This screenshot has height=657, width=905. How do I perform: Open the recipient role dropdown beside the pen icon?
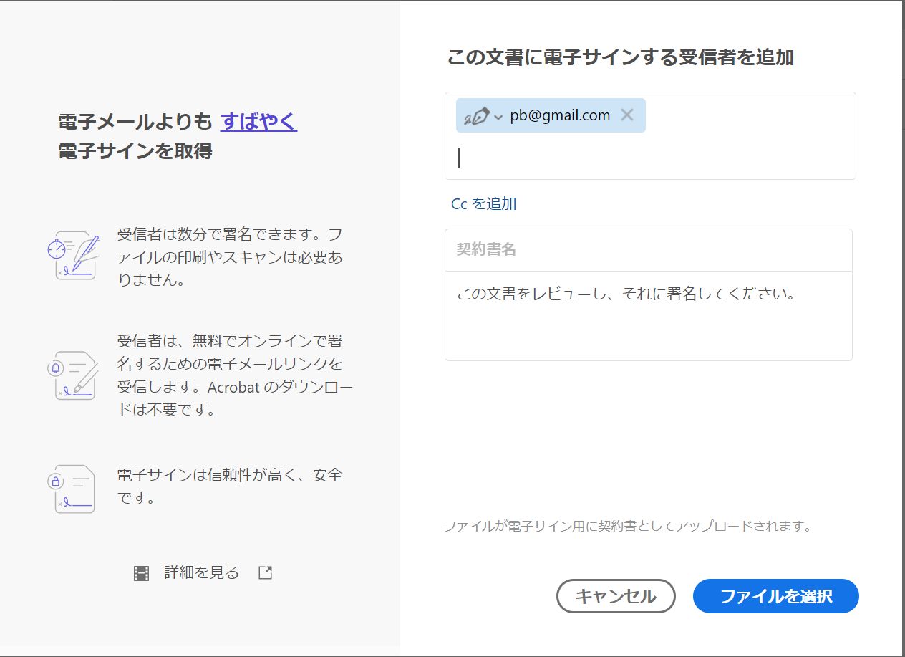click(x=498, y=118)
